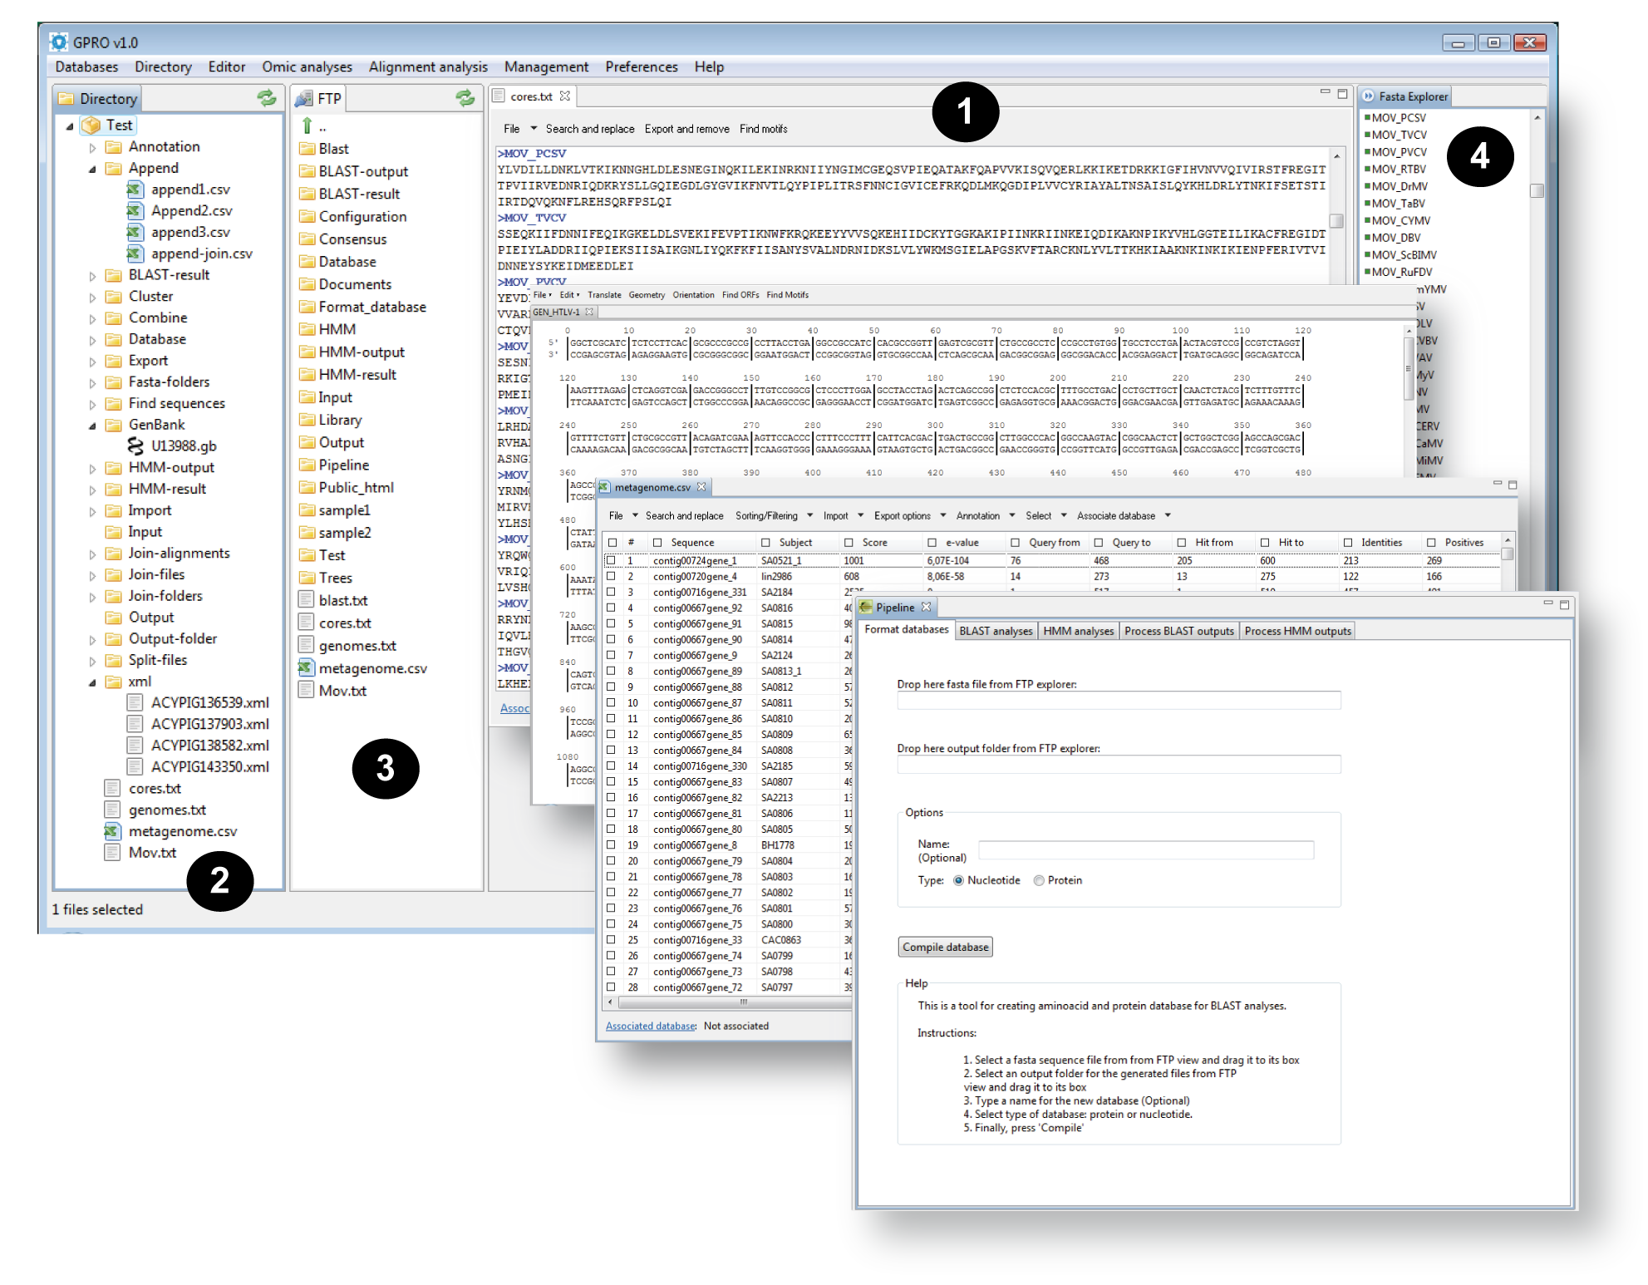1648x1285 pixels.
Task: Click the FTP panel refresh icon
Action: (465, 98)
